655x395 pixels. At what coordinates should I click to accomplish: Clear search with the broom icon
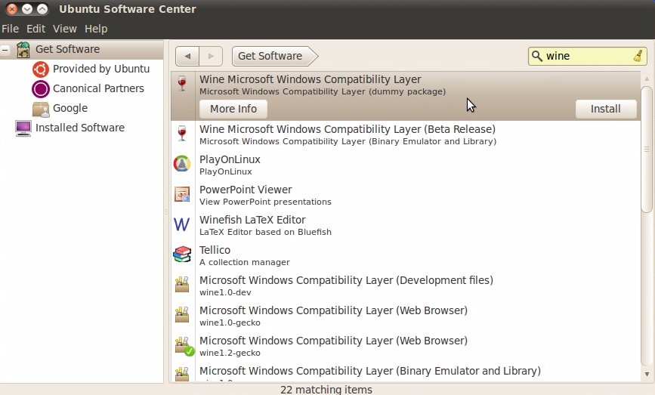[638, 56]
